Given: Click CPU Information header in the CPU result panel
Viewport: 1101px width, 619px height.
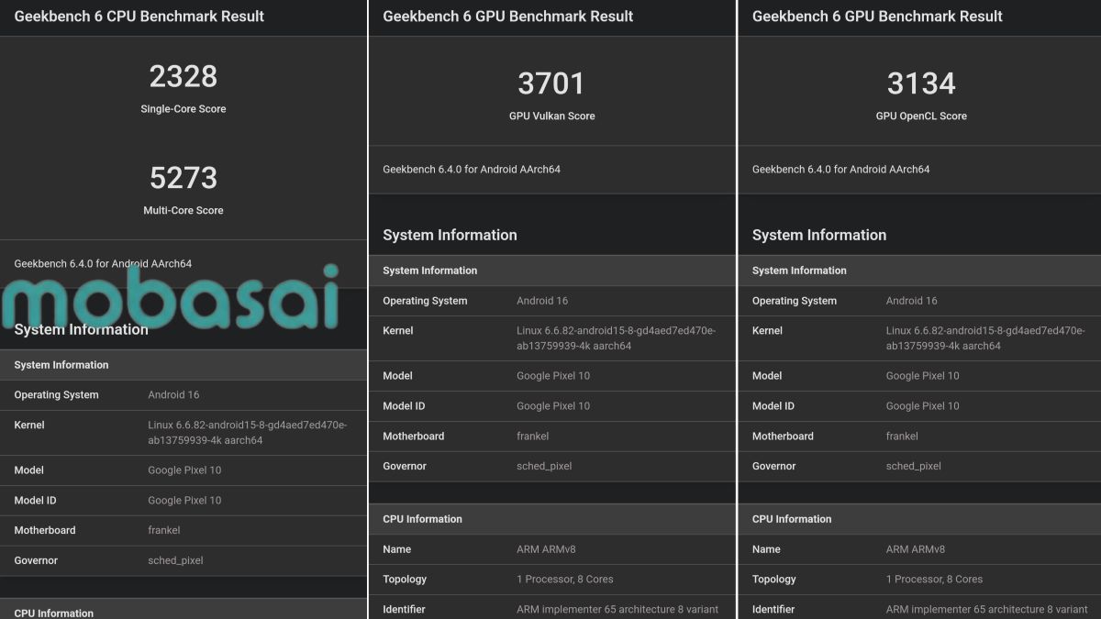Looking at the screenshot, I should tap(54, 613).
